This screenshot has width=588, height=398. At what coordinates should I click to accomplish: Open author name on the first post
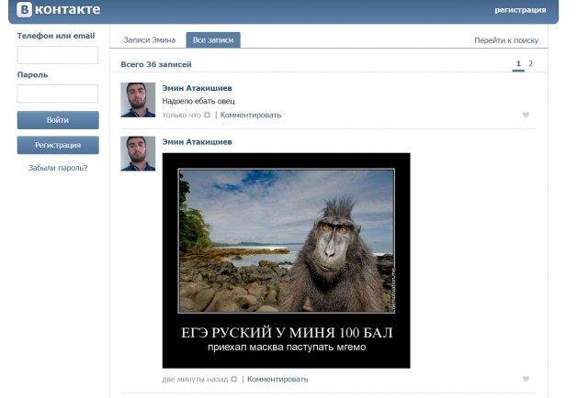[x=197, y=88]
